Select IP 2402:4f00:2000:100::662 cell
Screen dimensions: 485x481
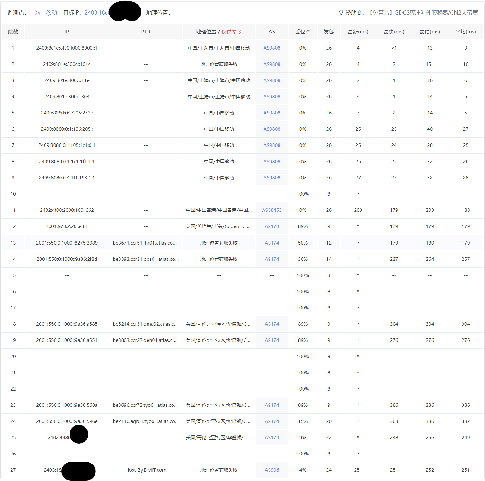(x=67, y=210)
